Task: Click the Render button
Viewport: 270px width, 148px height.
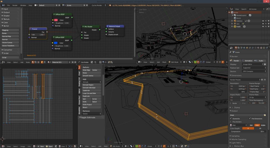Action: tap(235, 61)
